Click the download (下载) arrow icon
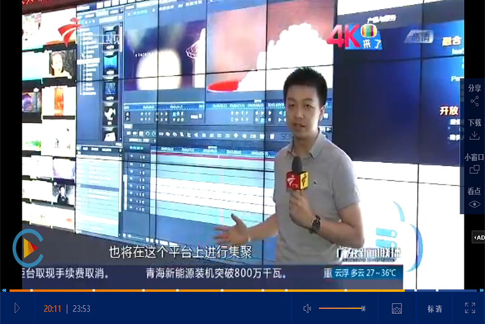Screen dimensions: 485x324 [474, 135]
